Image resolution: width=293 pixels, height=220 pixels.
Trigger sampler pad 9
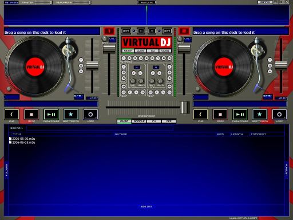point(169,58)
